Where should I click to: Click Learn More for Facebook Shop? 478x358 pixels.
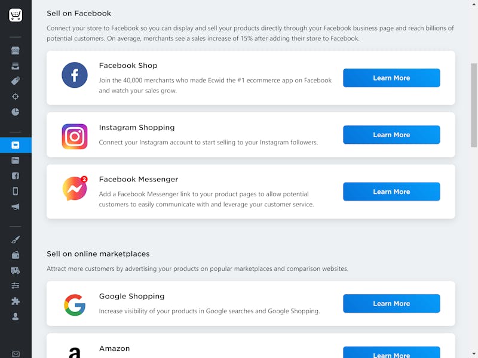pyautogui.click(x=391, y=78)
